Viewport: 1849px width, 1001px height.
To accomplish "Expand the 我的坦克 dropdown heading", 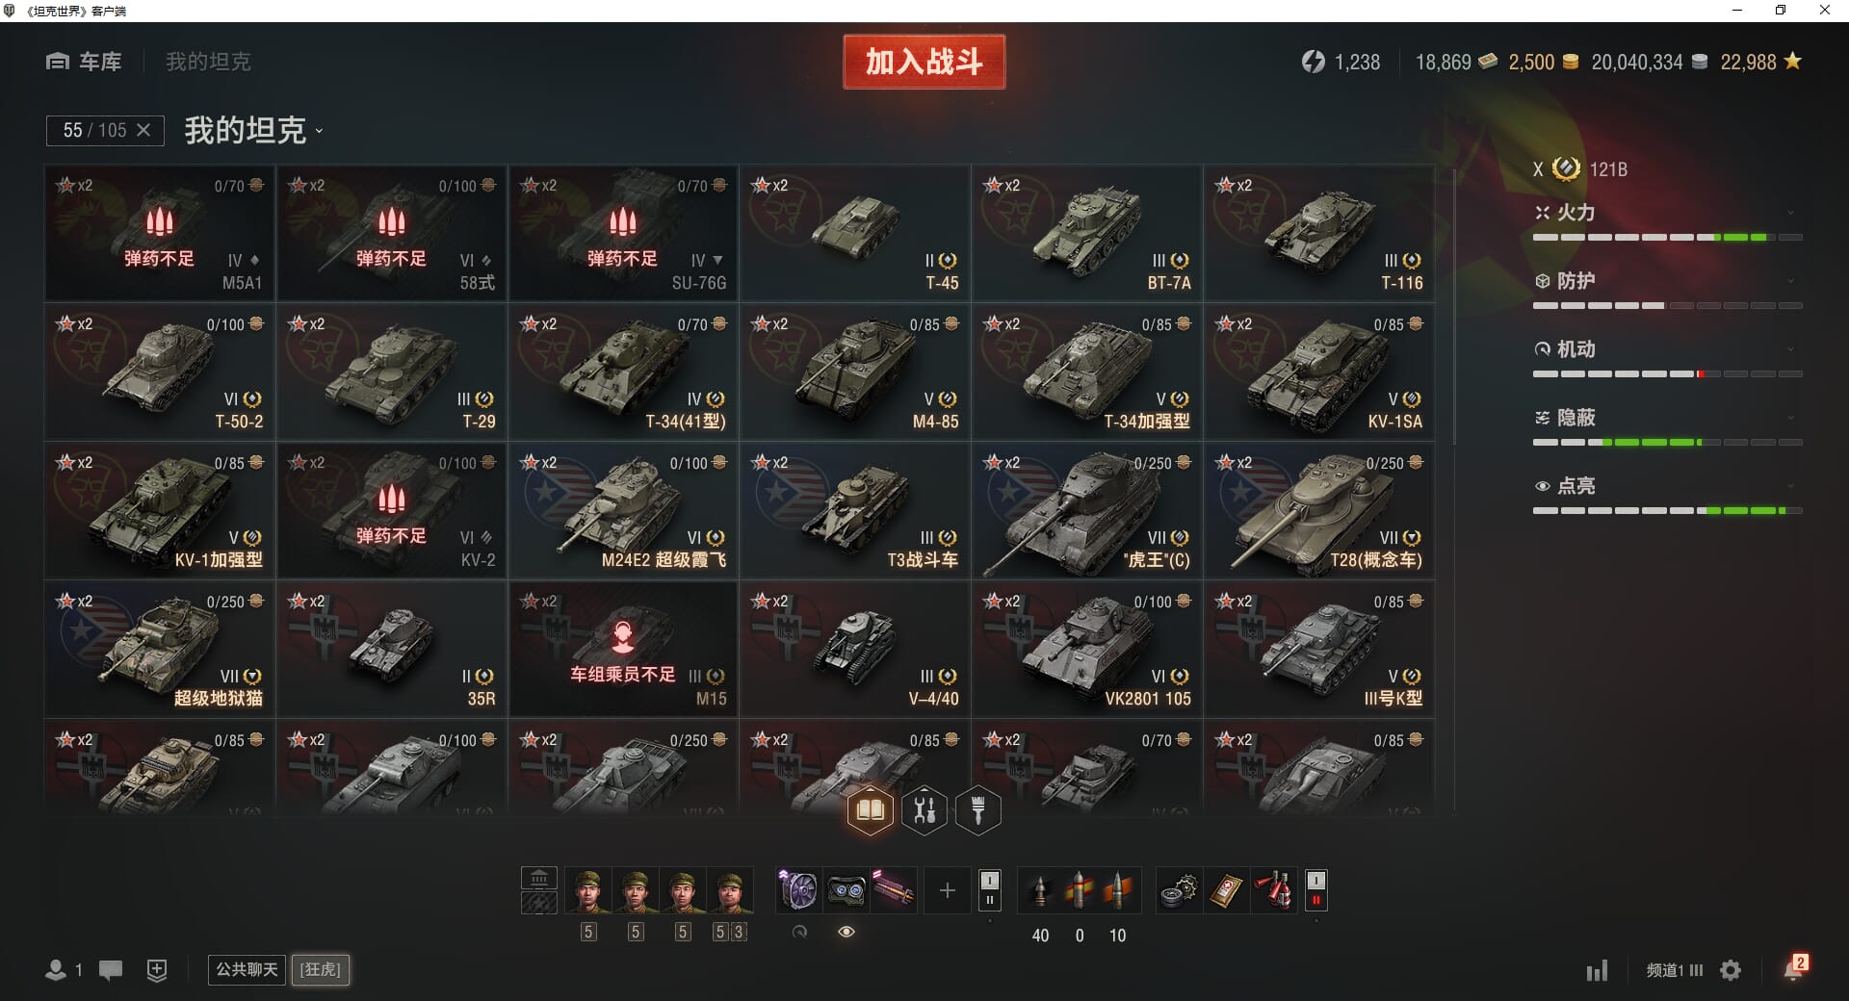I will [x=253, y=130].
